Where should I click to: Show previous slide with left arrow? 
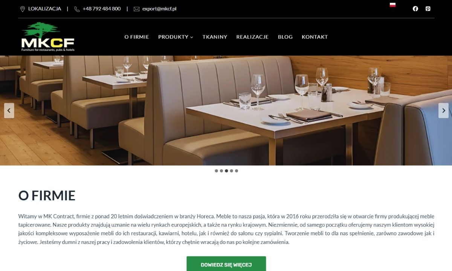9,111
